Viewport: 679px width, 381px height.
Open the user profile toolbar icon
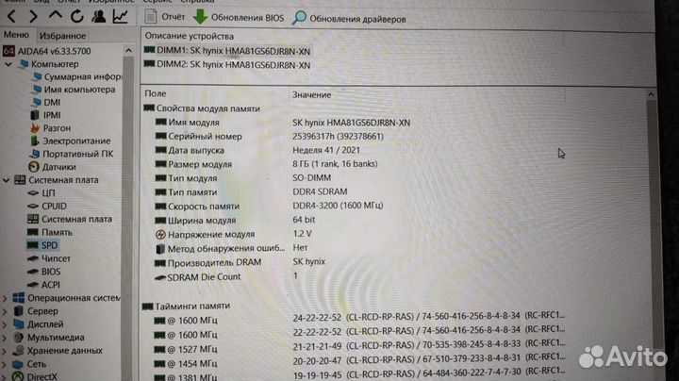[x=99, y=16]
